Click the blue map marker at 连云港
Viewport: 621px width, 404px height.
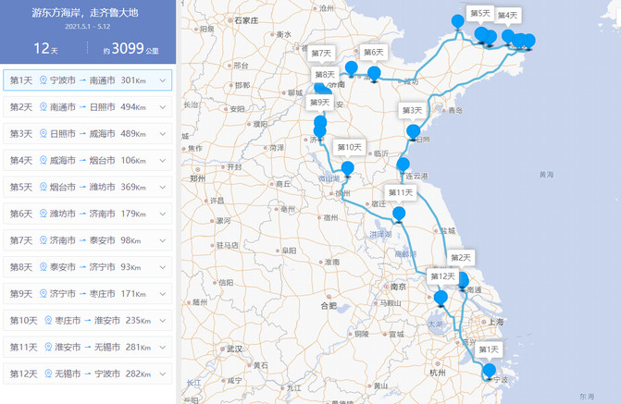point(403,166)
